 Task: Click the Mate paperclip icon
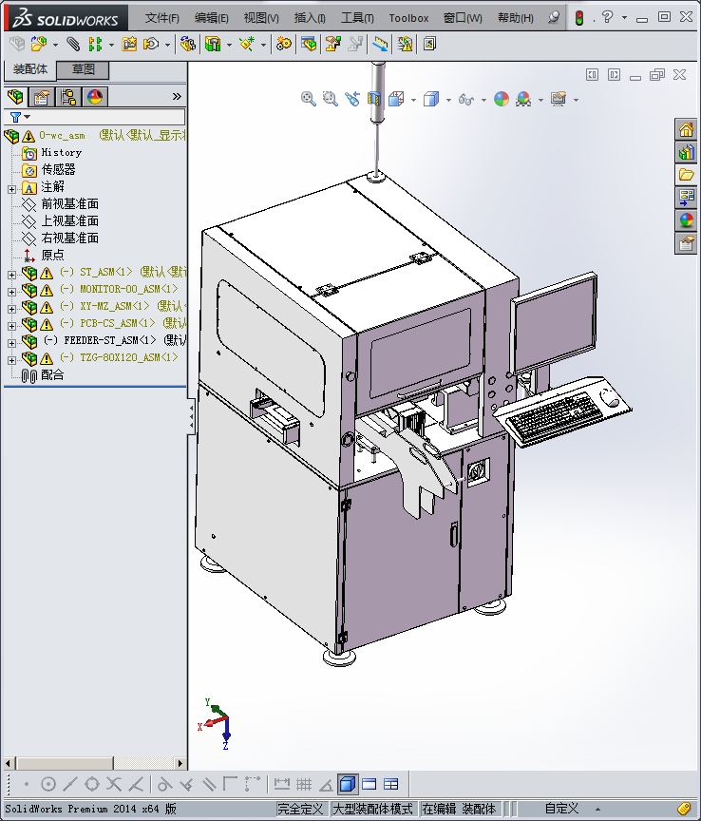73,44
